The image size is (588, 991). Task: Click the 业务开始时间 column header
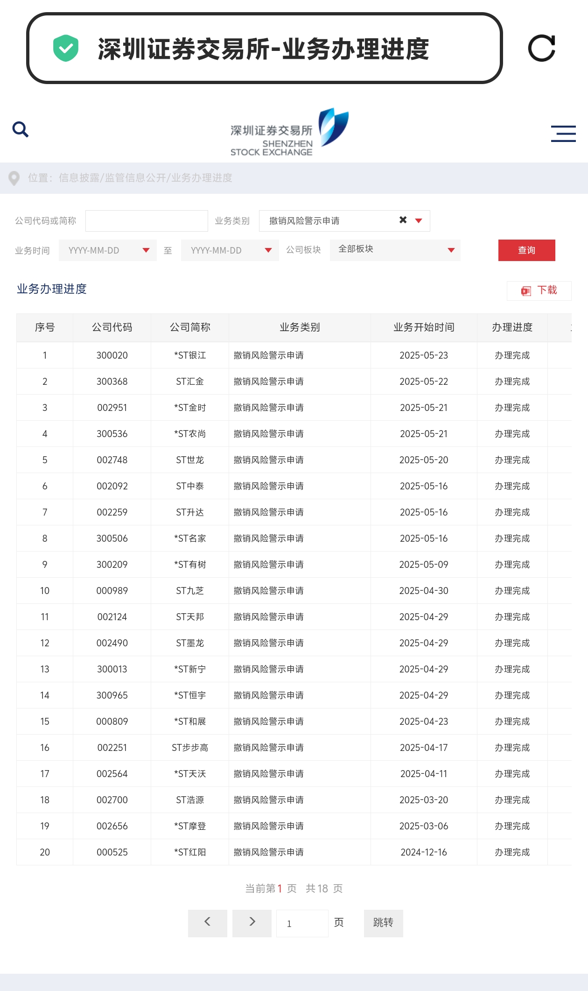pos(424,327)
